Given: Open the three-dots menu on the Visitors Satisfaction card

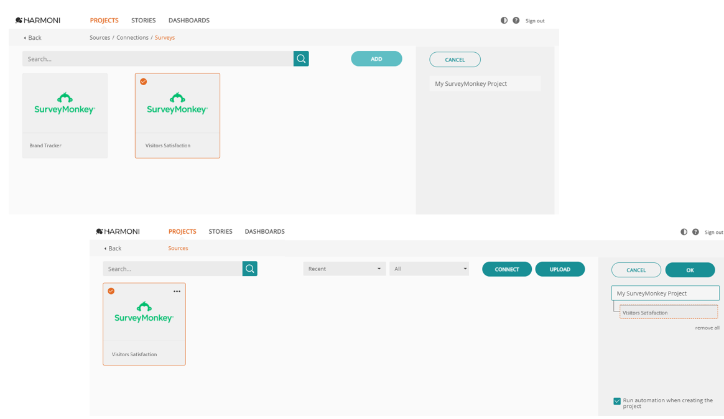Looking at the screenshot, I should pos(177,291).
